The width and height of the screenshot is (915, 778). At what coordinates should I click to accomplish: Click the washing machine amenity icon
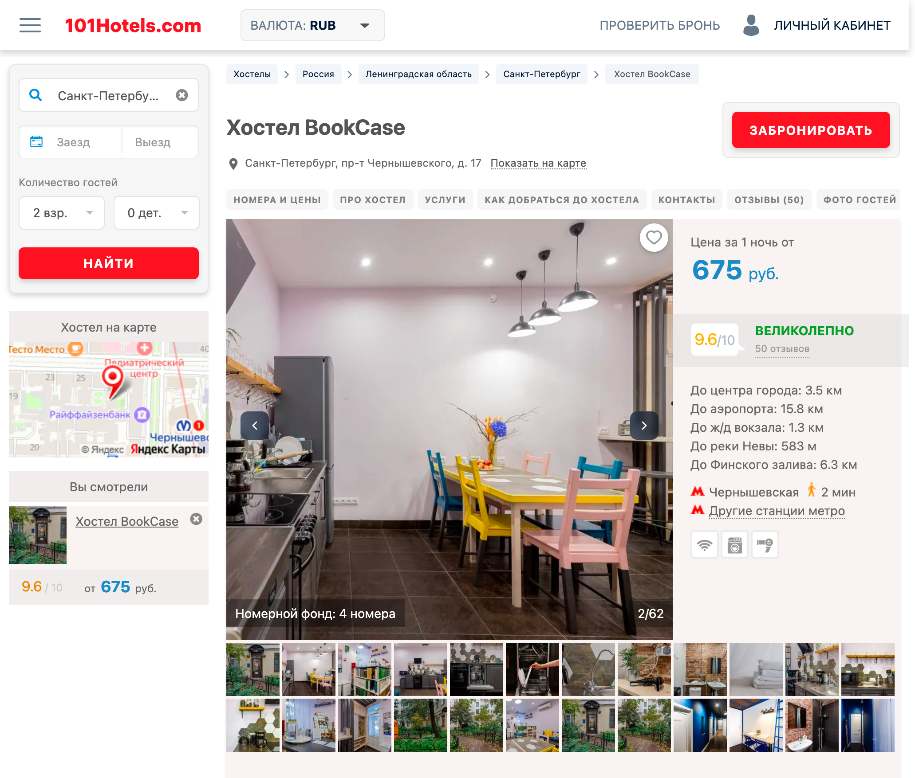tap(734, 544)
